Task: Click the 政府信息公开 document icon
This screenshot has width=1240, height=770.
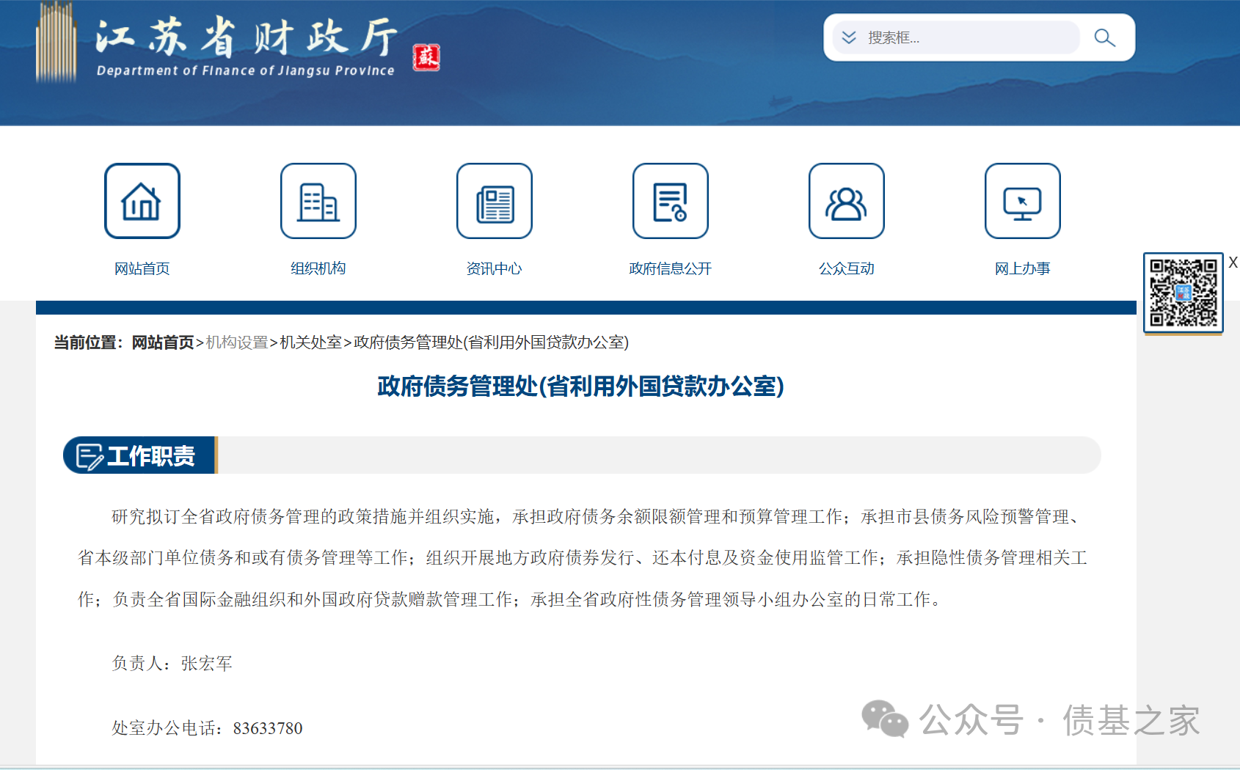Action: pyautogui.click(x=670, y=201)
